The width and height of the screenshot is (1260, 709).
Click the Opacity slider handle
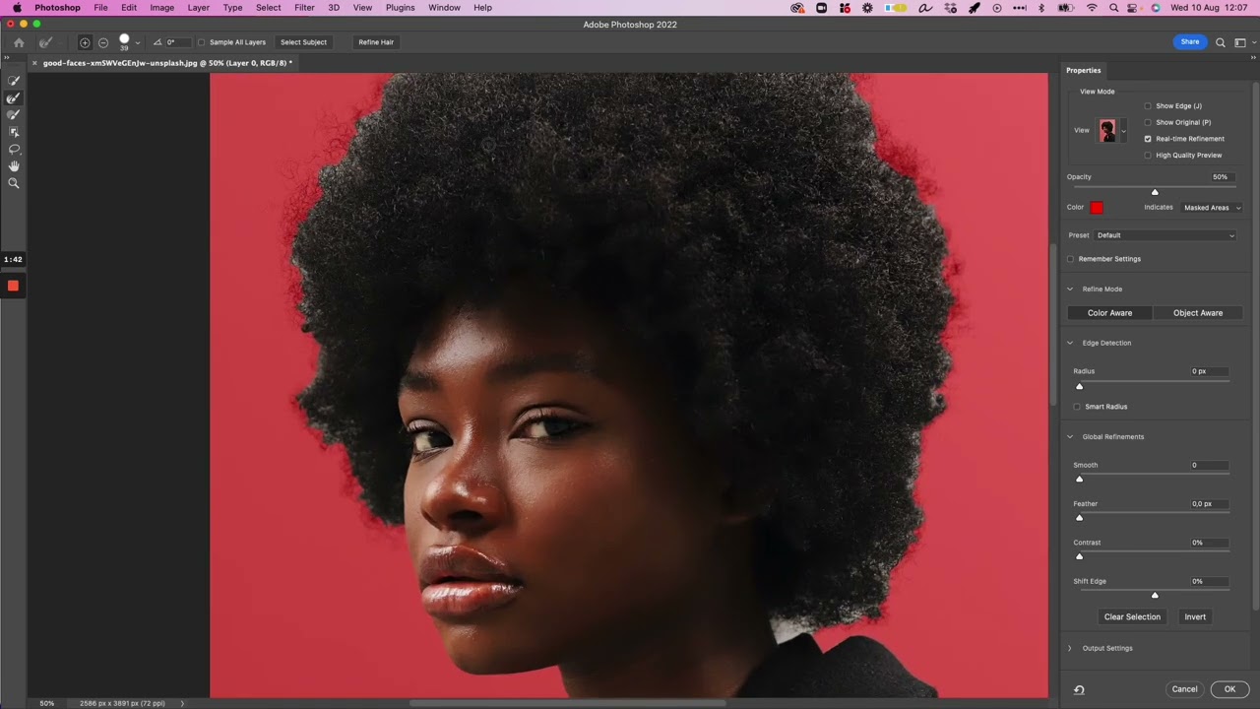(x=1155, y=192)
